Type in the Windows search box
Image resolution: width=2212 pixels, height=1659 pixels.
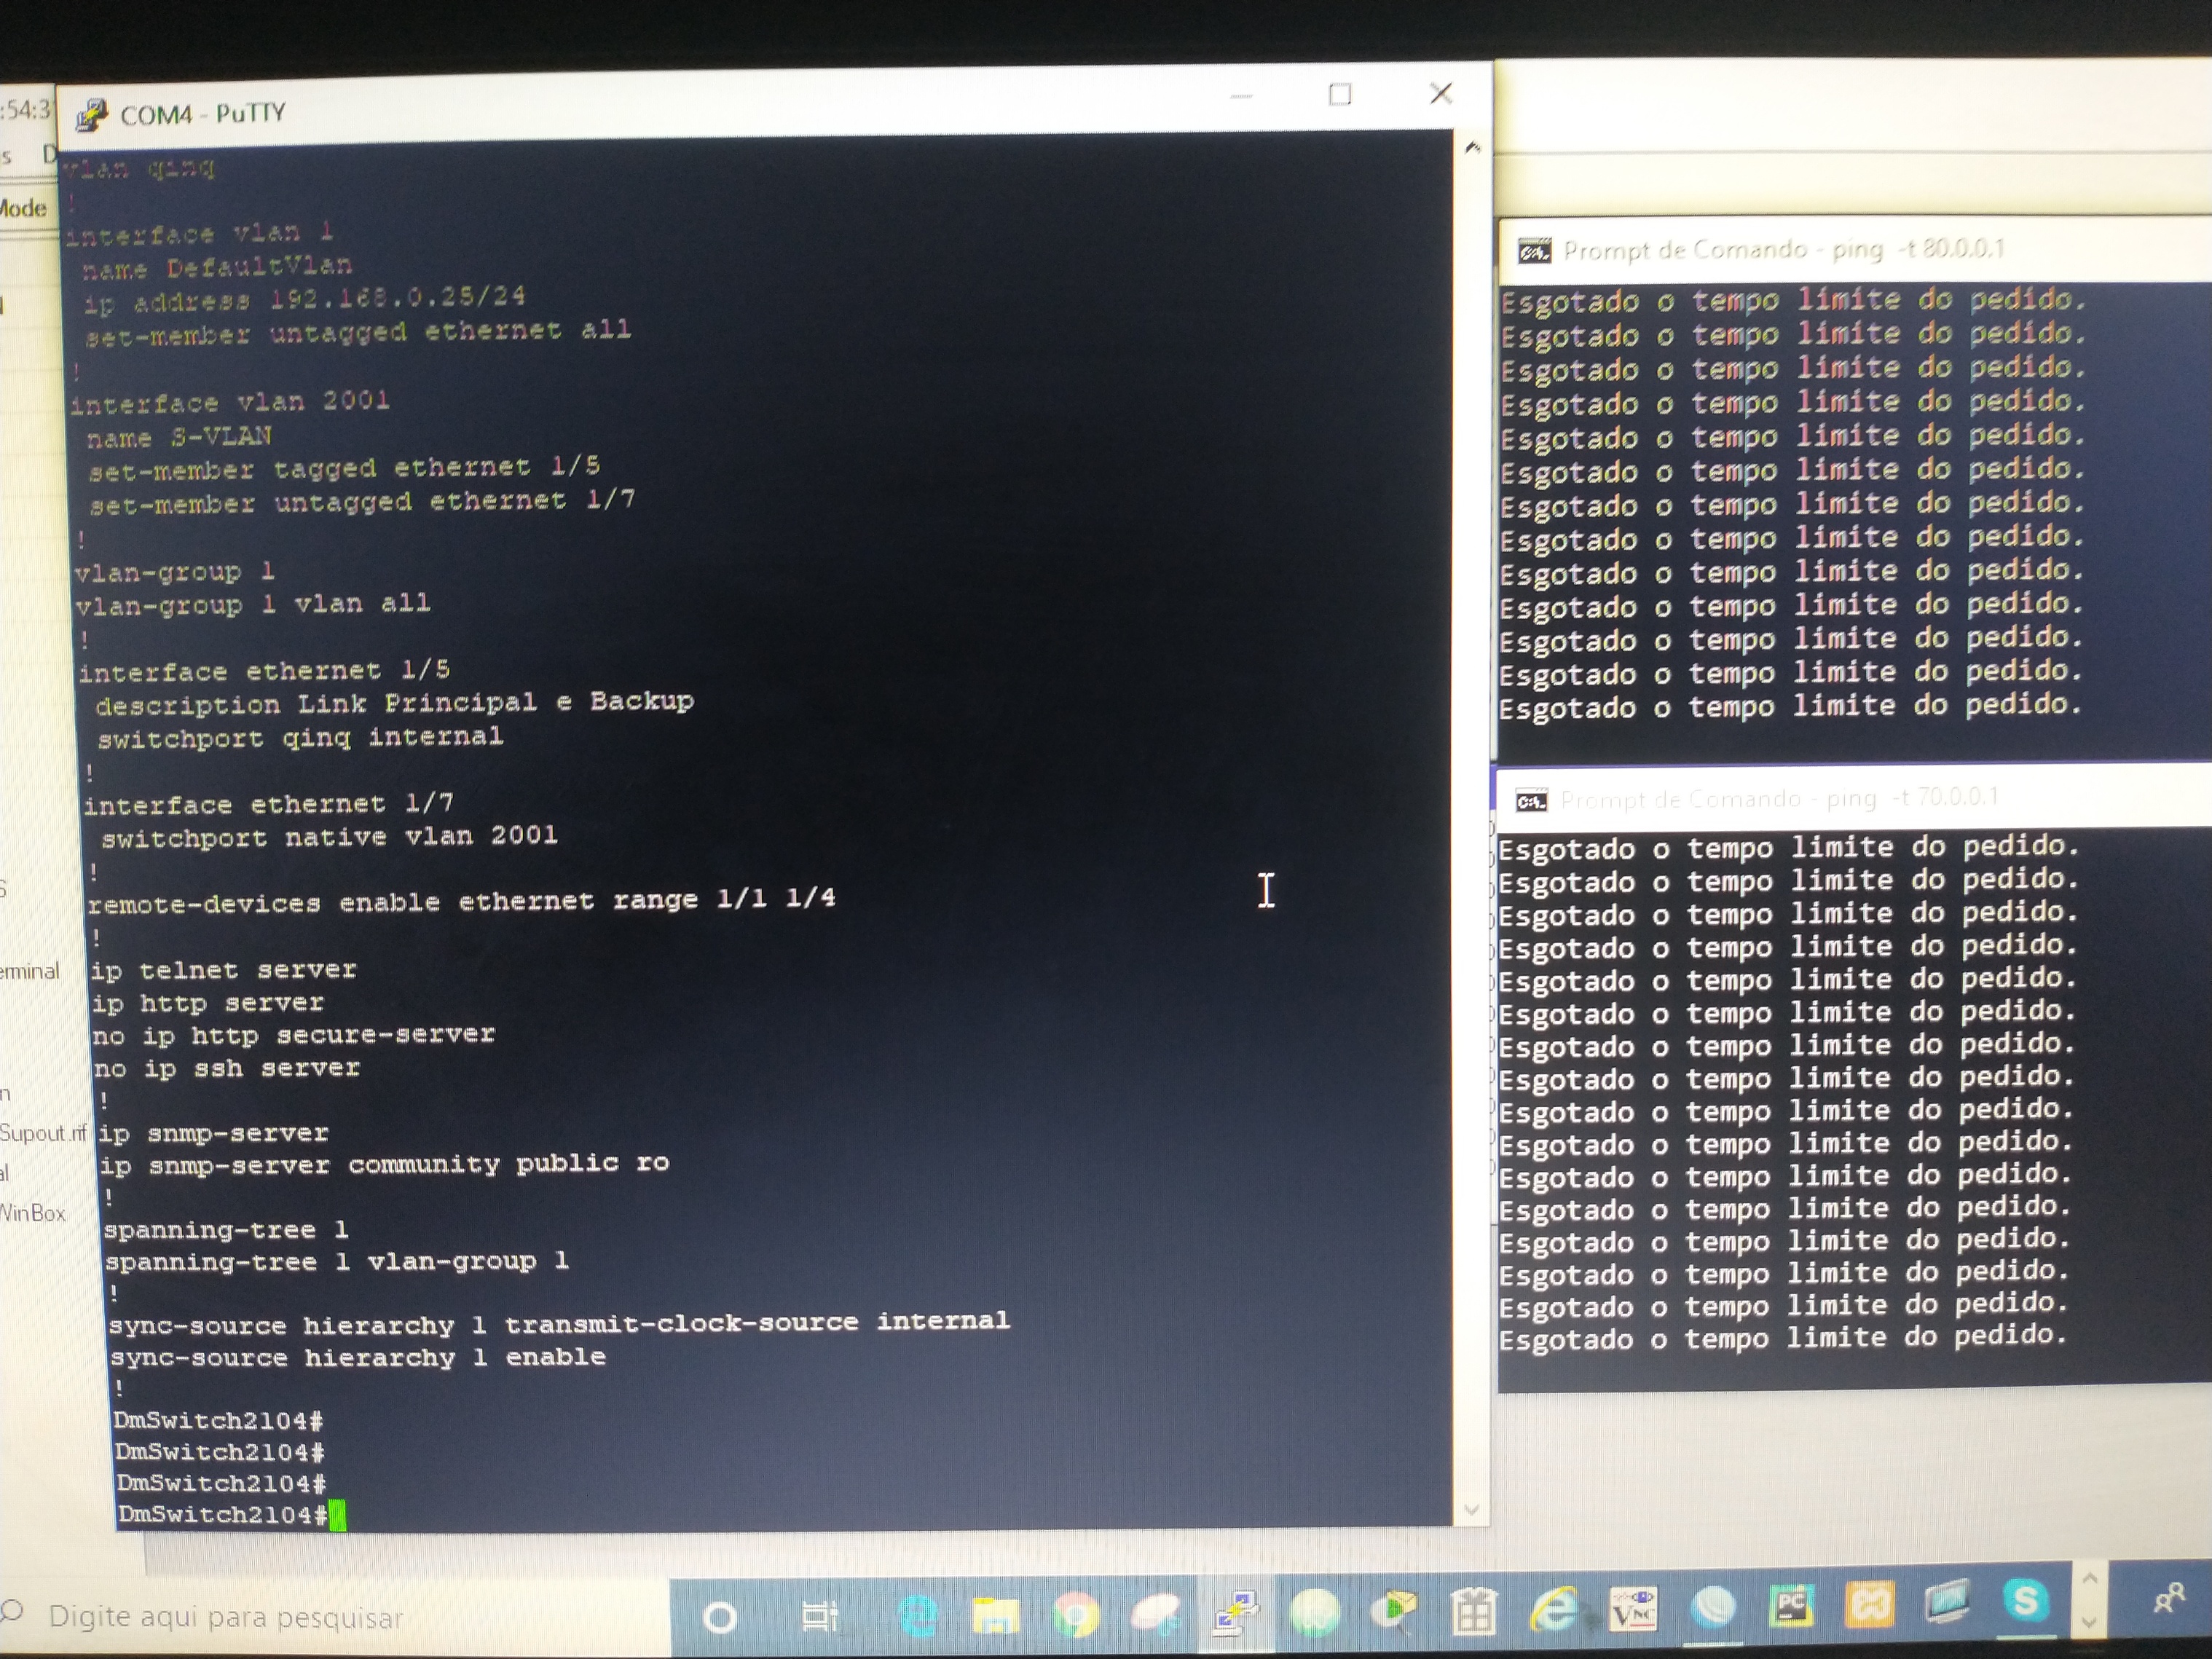click(226, 1617)
